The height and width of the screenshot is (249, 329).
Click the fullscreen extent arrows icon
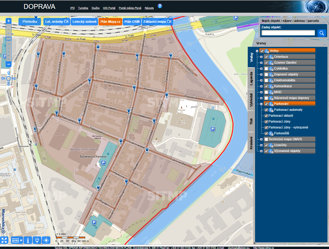coord(4,240)
